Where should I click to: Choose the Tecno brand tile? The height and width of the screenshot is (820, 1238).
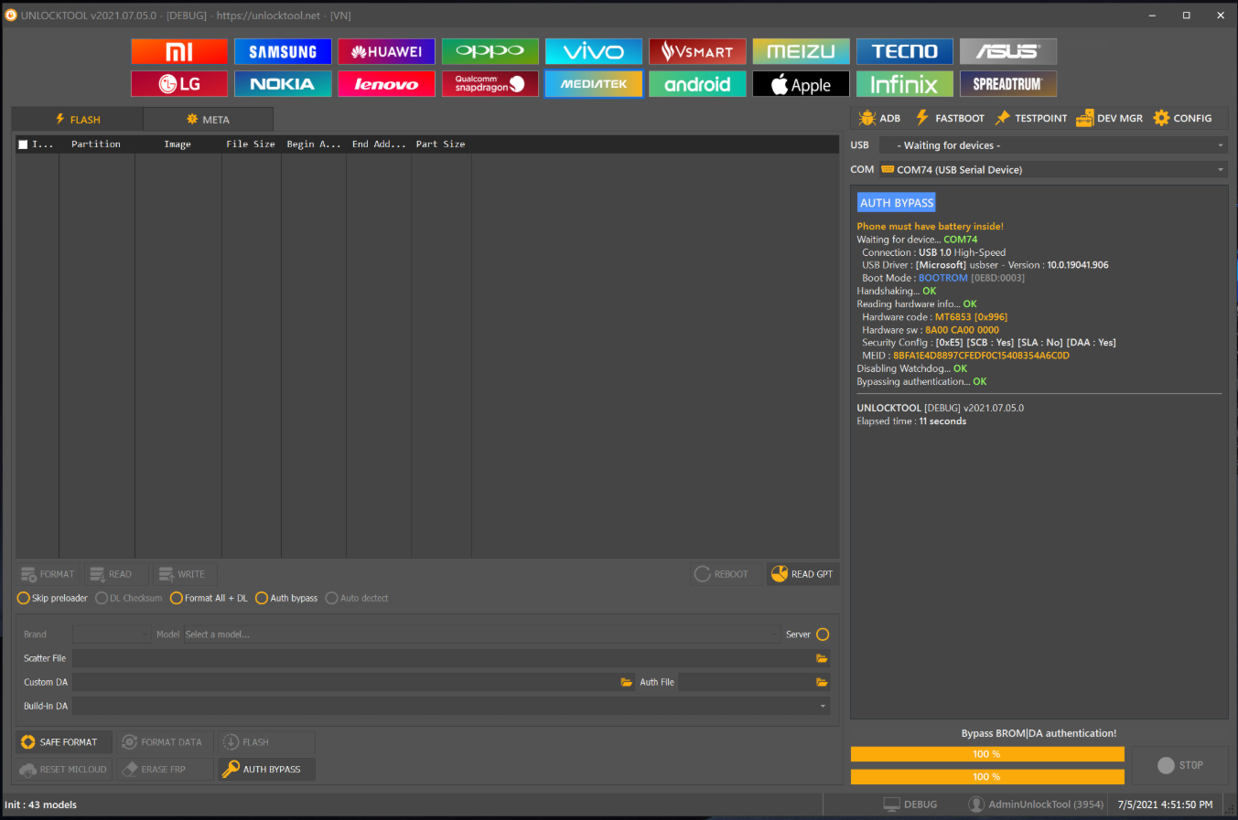click(x=904, y=51)
